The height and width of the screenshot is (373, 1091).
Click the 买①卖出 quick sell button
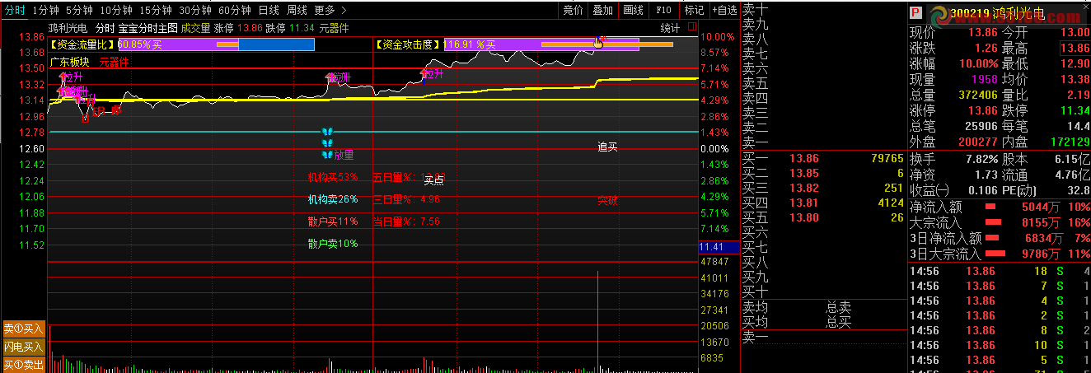[23, 365]
